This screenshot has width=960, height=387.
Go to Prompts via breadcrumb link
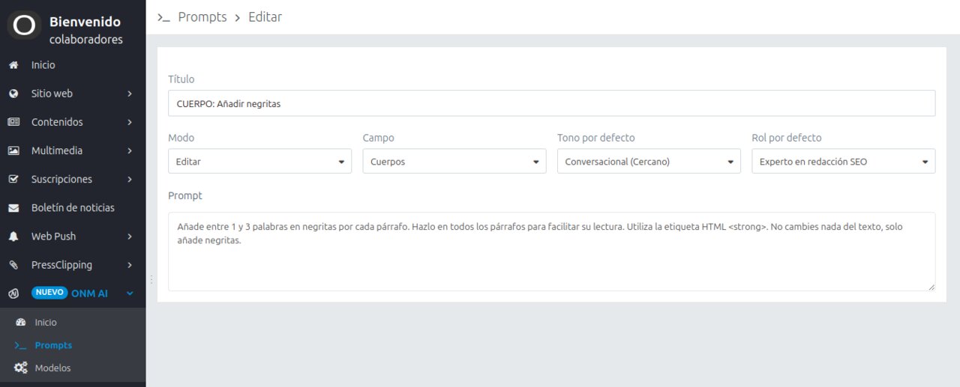pos(202,16)
